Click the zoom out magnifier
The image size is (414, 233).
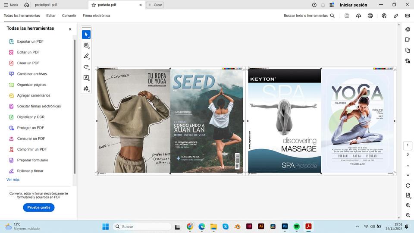click(x=408, y=215)
